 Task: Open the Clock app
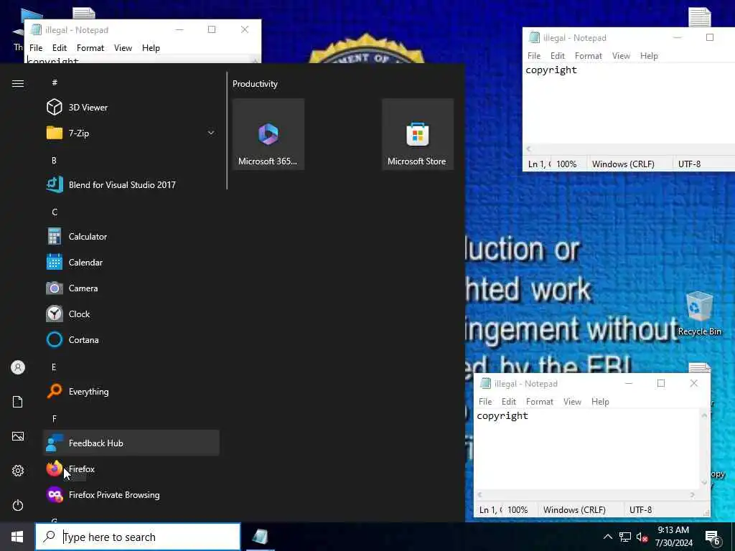(x=131, y=314)
